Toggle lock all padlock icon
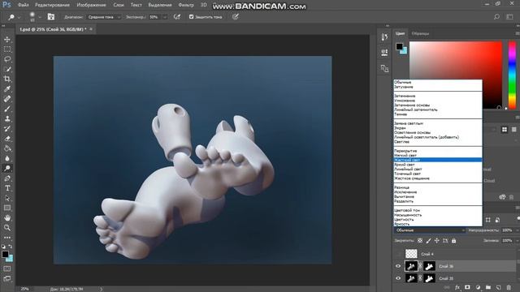Viewport: 520px width, 292px height. tap(453, 241)
